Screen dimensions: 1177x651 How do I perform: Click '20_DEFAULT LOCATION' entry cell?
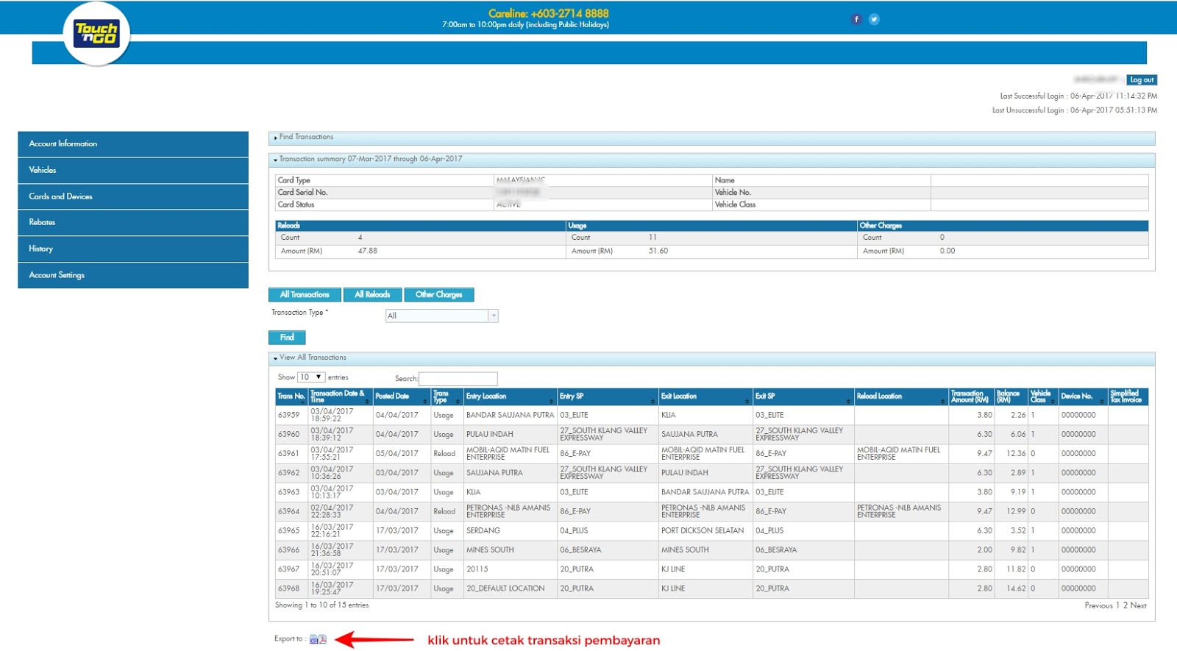(x=505, y=588)
